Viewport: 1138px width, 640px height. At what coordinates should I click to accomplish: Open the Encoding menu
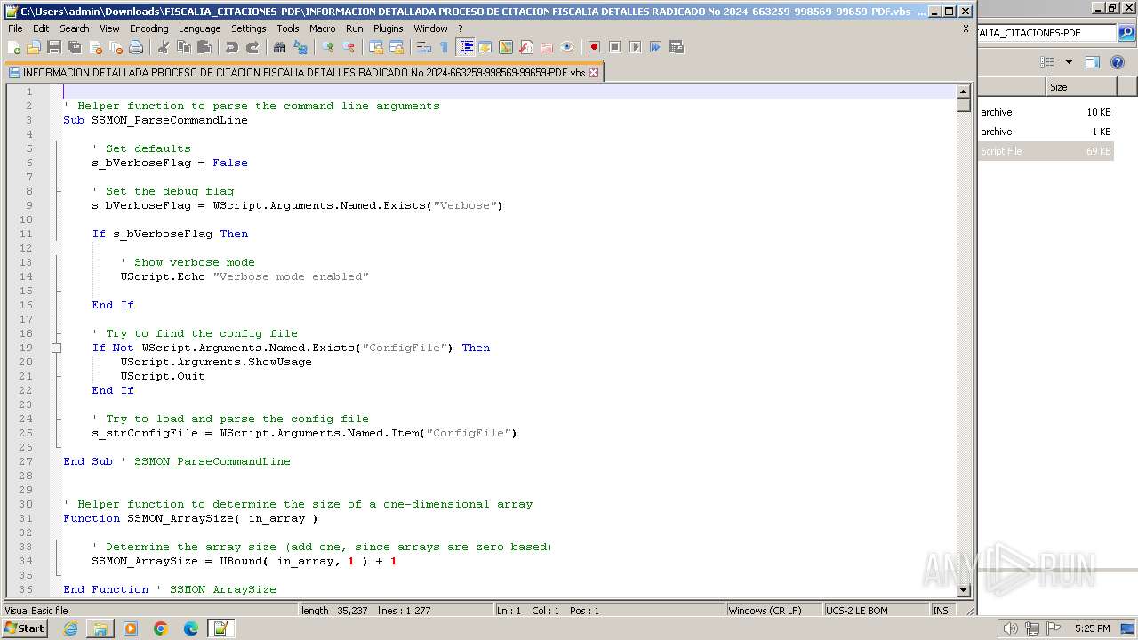[x=148, y=28]
